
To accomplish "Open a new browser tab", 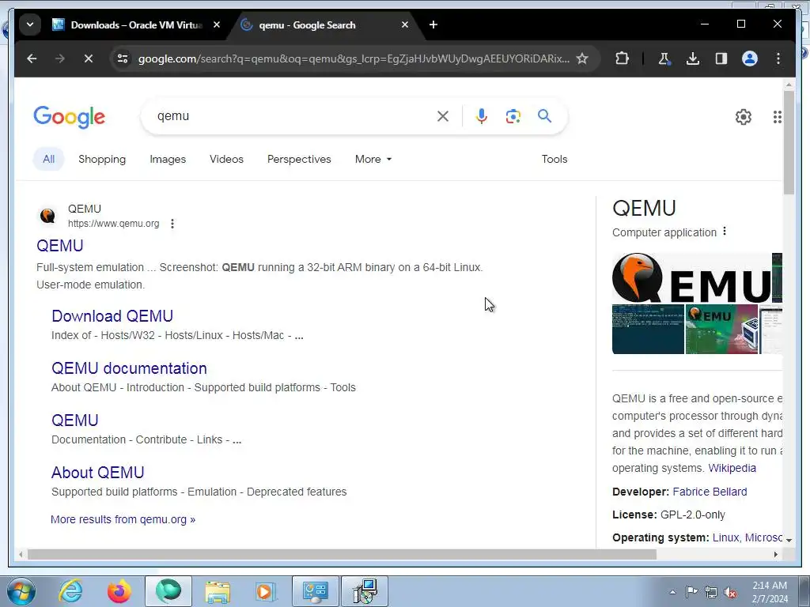I will tap(433, 25).
